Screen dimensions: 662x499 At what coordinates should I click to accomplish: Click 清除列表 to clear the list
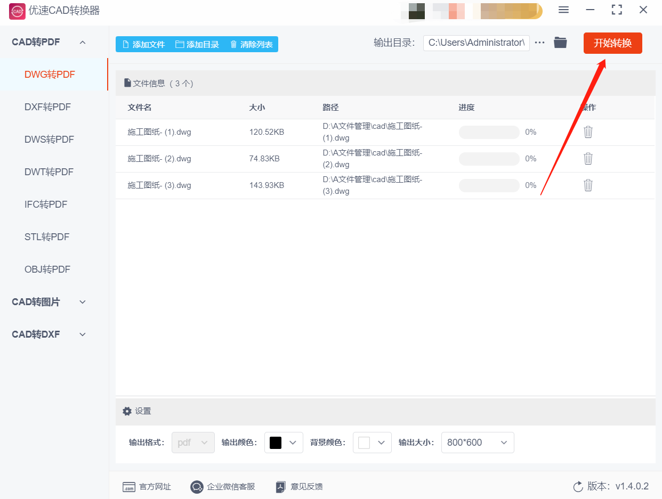tap(251, 44)
